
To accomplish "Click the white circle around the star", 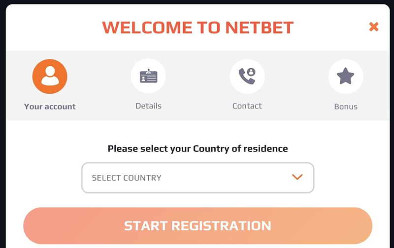I will [346, 77].
